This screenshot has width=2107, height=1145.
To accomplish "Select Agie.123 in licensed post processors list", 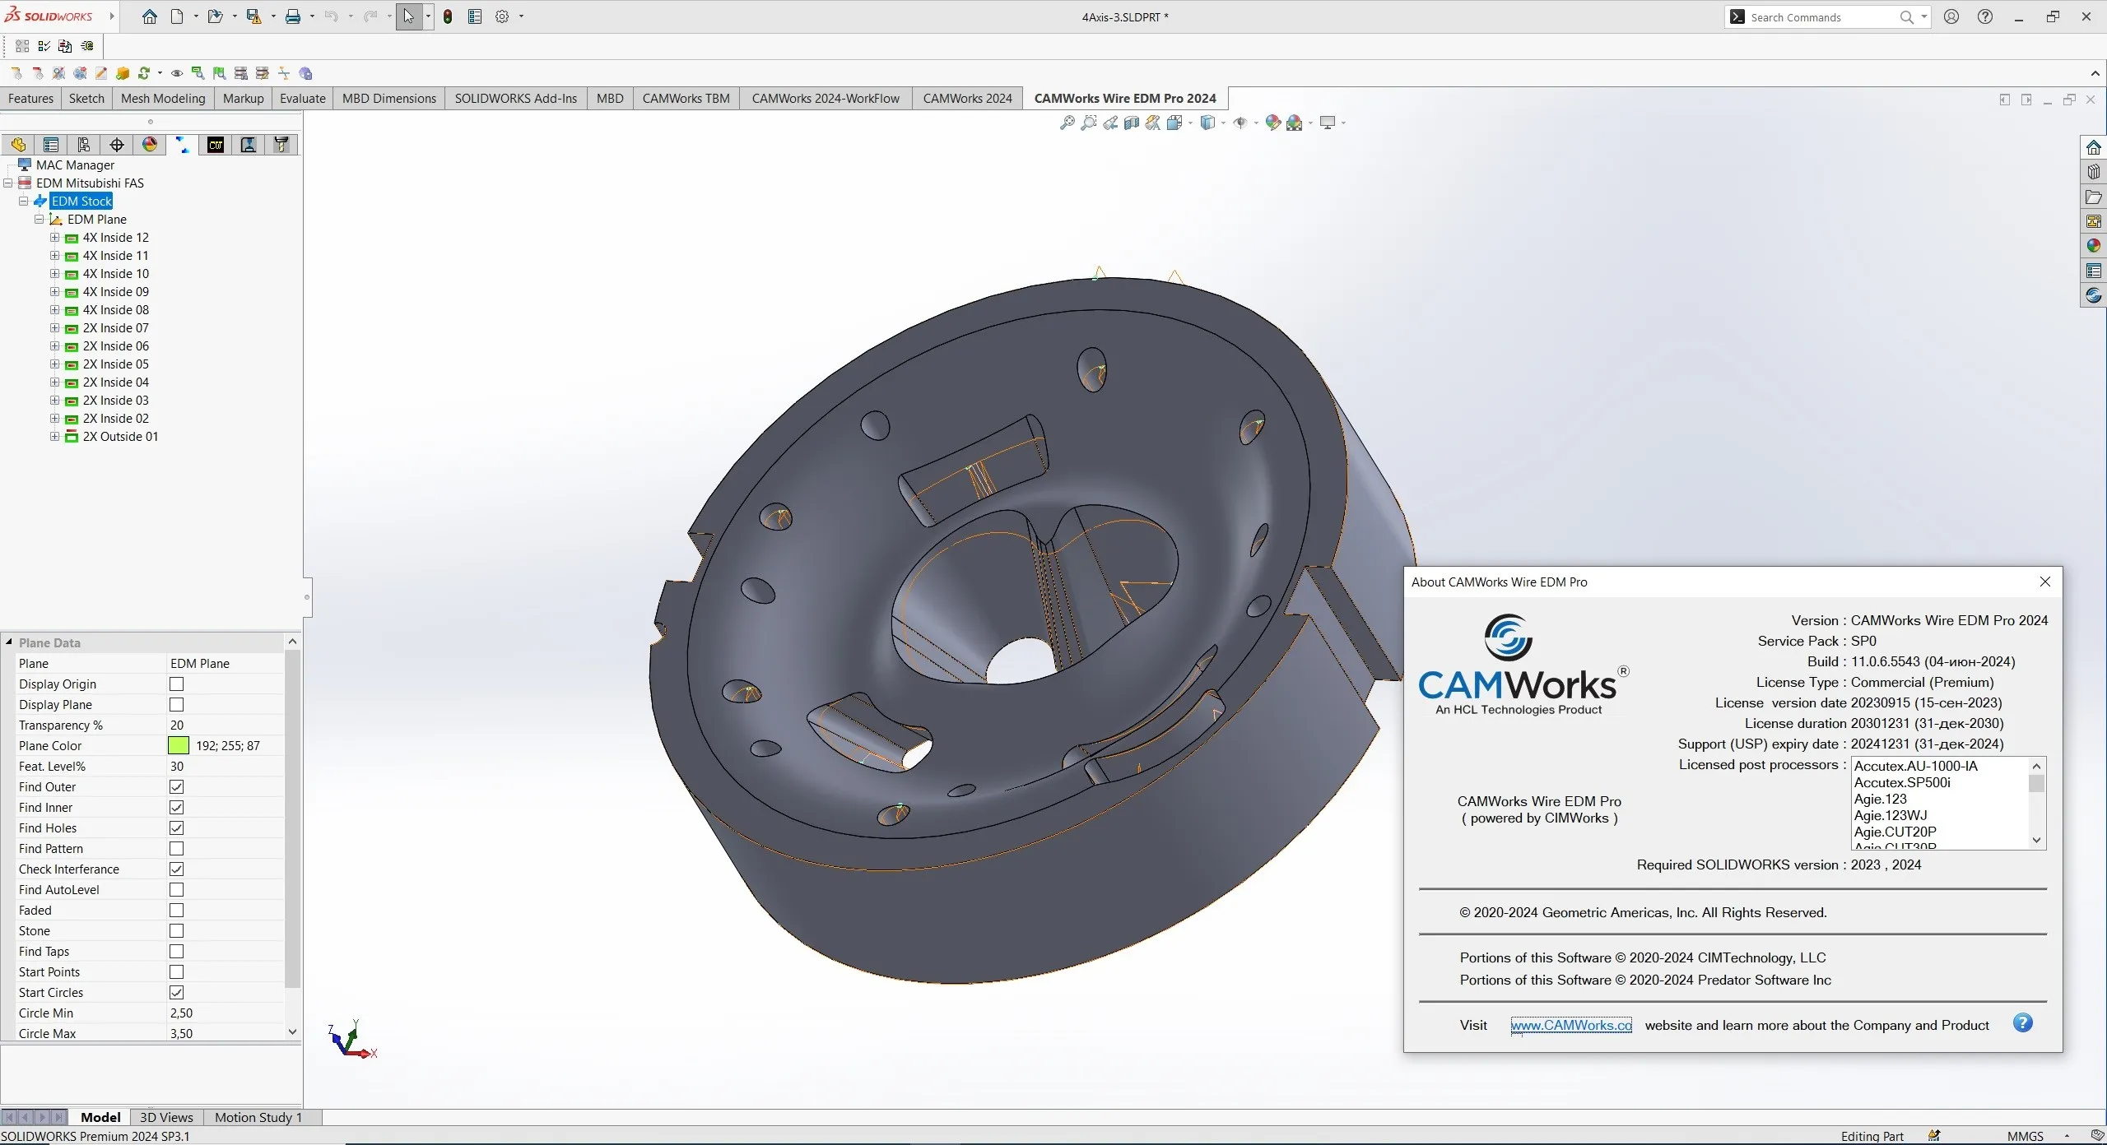I will (1880, 799).
